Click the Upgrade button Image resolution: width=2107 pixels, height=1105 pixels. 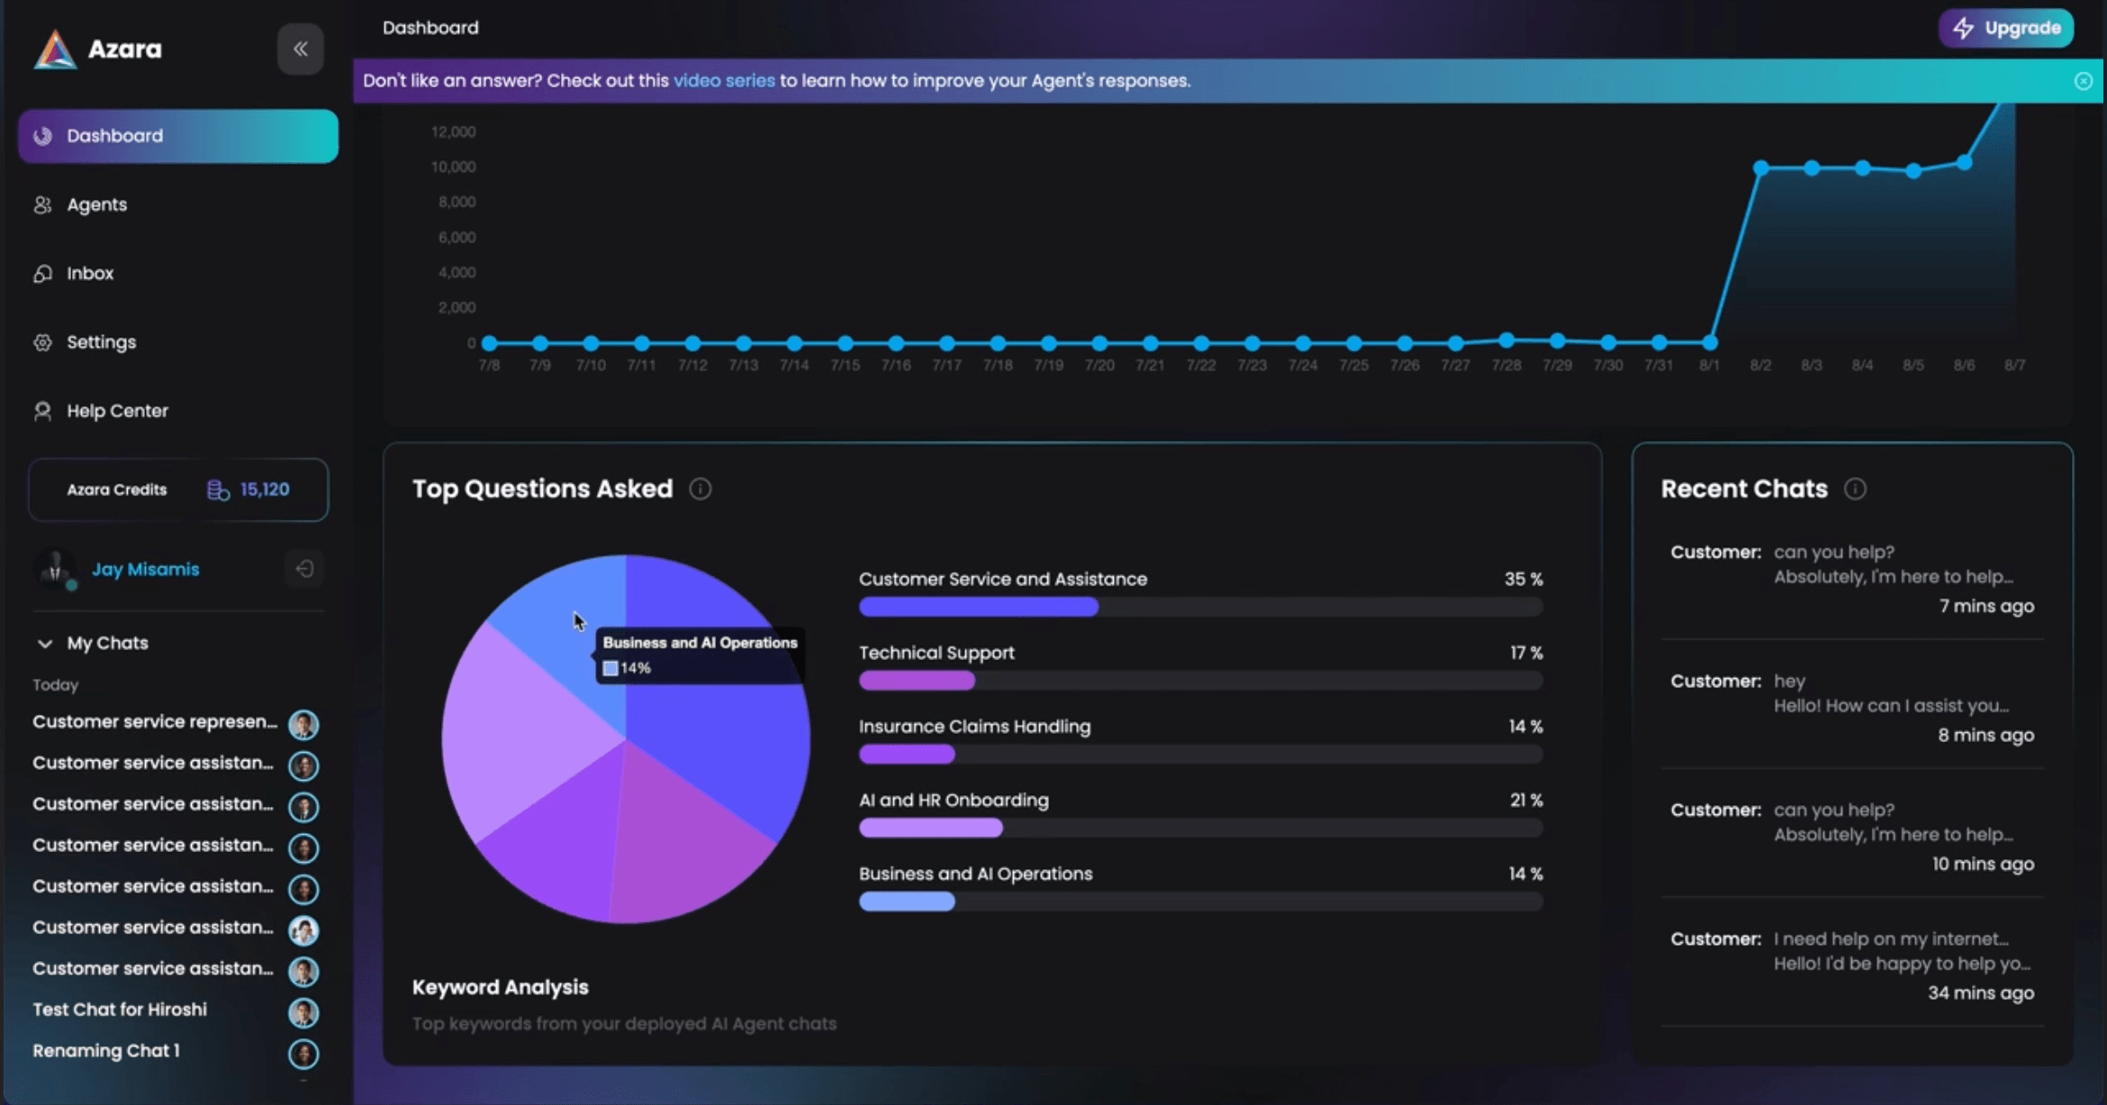2006,28
